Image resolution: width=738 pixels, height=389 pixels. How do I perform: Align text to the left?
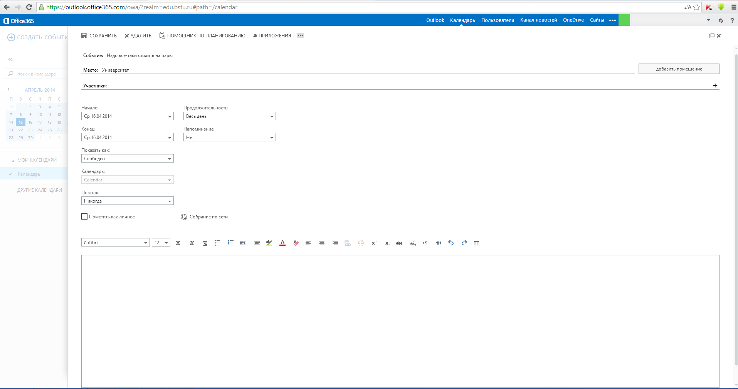(x=308, y=243)
